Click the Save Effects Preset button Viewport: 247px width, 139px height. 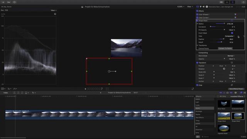coord(236,89)
